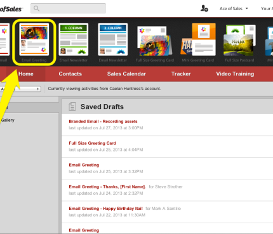Viewport: 273px width, 234px height.
Task: Open the Video Training tab
Action: (235, 74)
